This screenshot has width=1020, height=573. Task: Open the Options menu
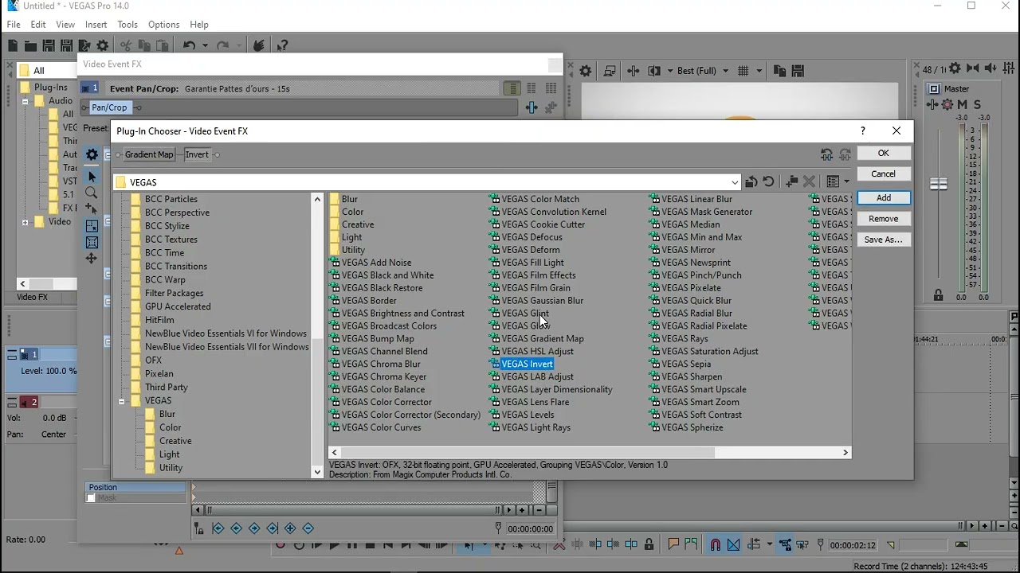[163, 25]
